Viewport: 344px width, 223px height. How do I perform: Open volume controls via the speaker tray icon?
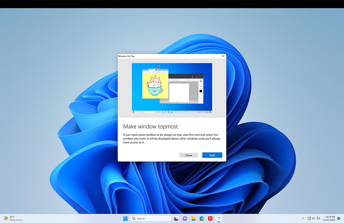pyautogui.click(x=313, y=218)
